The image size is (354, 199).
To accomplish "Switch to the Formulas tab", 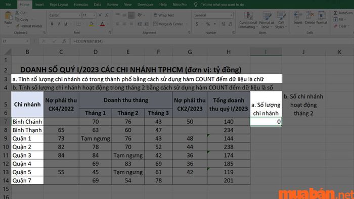I will tap(81, 5).
